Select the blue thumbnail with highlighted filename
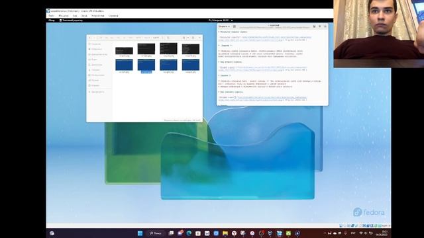This screenshot has width=424, height=238. 146,65
